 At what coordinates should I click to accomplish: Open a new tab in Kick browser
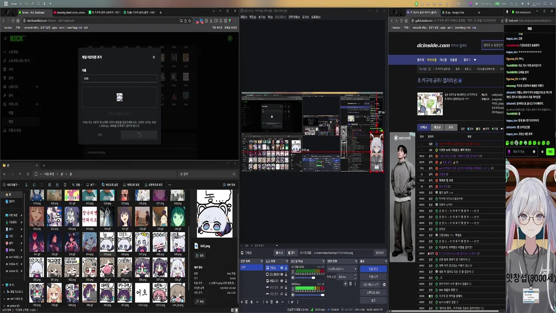click(161, 12)
